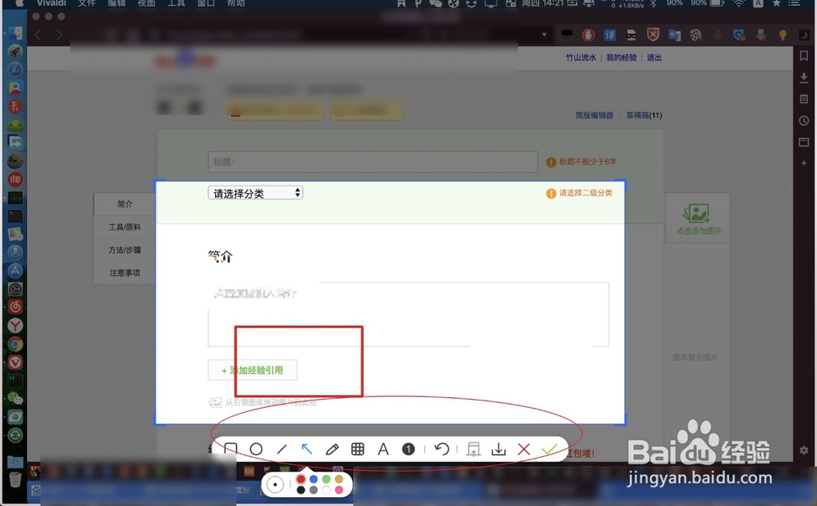Screen dimensions: 817x506
Task: Choose the arrow annotation tool
Action: pos(307,448)
